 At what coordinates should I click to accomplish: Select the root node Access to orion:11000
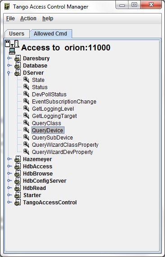[66, 48]
